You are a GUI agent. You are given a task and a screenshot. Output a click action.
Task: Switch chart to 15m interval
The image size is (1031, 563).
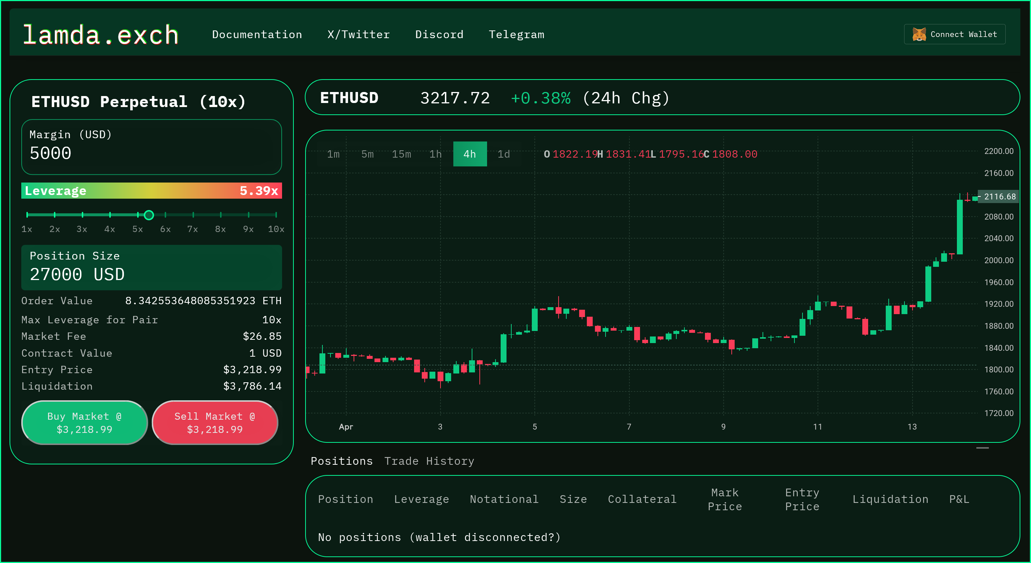401,154
